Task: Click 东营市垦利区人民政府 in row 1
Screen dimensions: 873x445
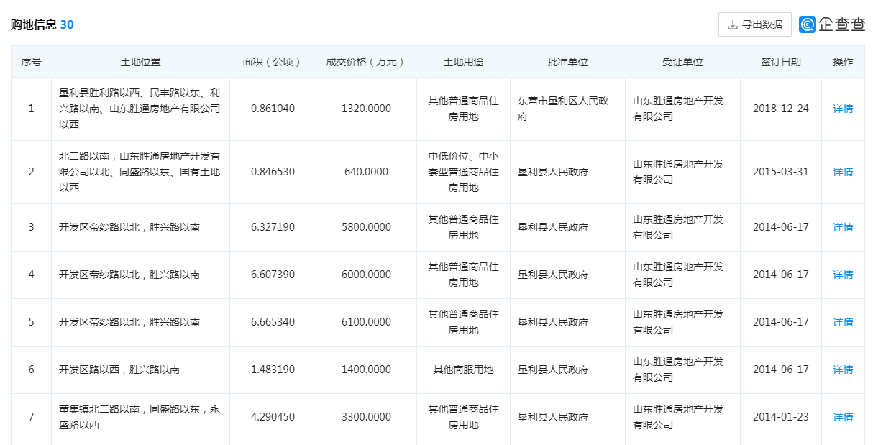Action: coord(563,109)
